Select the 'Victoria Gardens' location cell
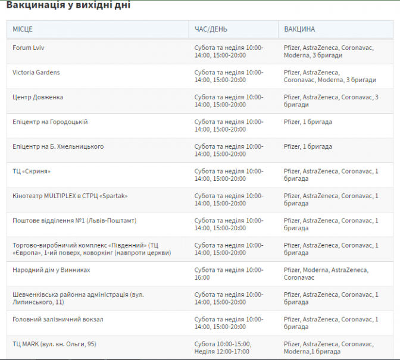The image size is (400, 360). [36, 73]
